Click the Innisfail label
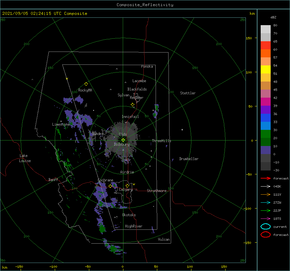290x271 pixels. pyautogui.click(x=130, y=117)
